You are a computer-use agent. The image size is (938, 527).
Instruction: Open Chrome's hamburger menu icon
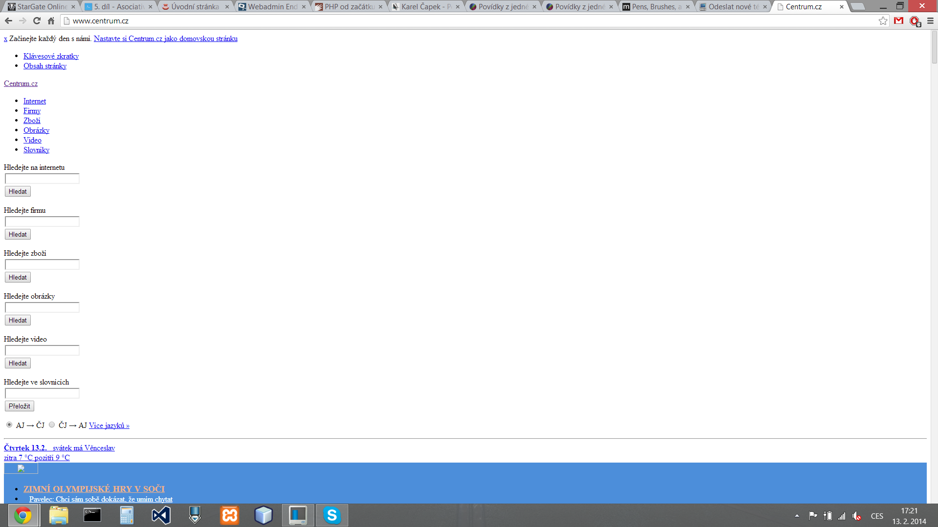pos(930,20)
